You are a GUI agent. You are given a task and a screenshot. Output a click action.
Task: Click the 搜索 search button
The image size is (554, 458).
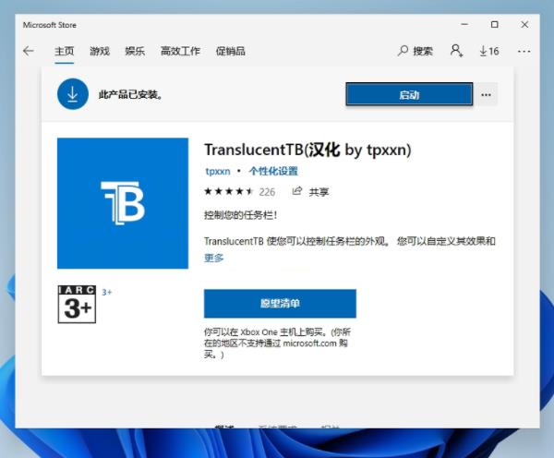coord(415,51)
